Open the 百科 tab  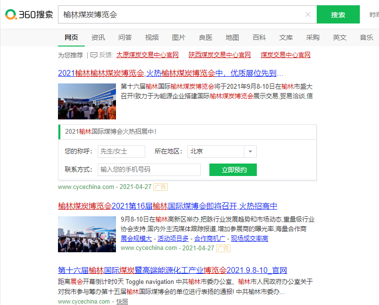pos(259,37)
